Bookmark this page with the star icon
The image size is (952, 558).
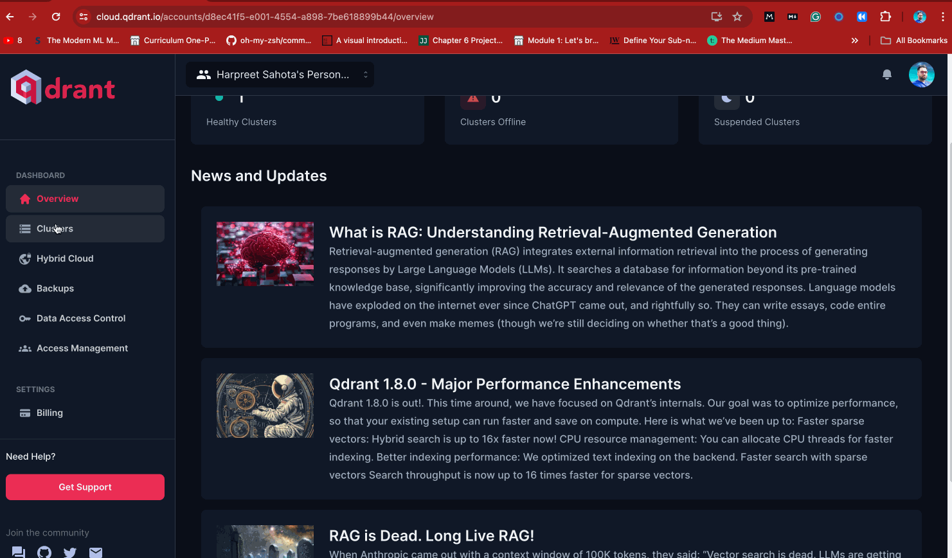tap(737, 17)
